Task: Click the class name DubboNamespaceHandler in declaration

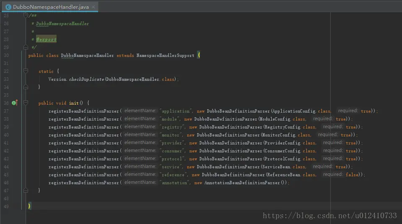Action: tap(87, 55)
